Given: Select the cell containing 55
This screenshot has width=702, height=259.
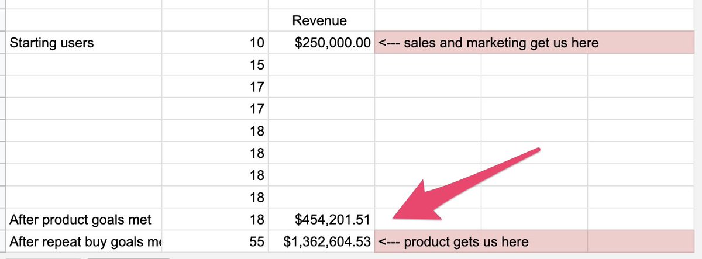Looking at the screenshot, I should (x=215, y=241).
